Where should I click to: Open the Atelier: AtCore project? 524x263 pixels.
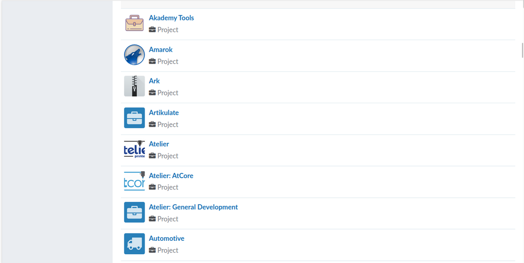(171, 175)
